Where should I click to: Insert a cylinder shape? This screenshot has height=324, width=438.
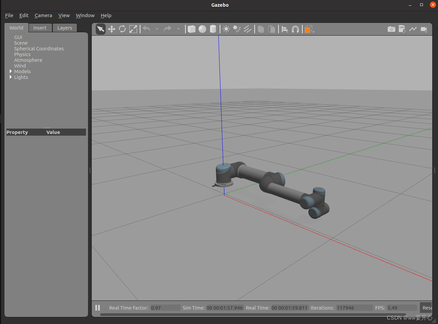213,29
